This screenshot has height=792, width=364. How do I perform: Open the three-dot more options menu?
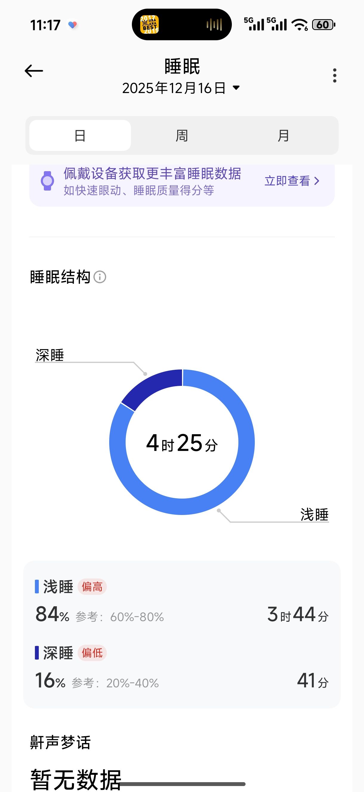(334, 76)
